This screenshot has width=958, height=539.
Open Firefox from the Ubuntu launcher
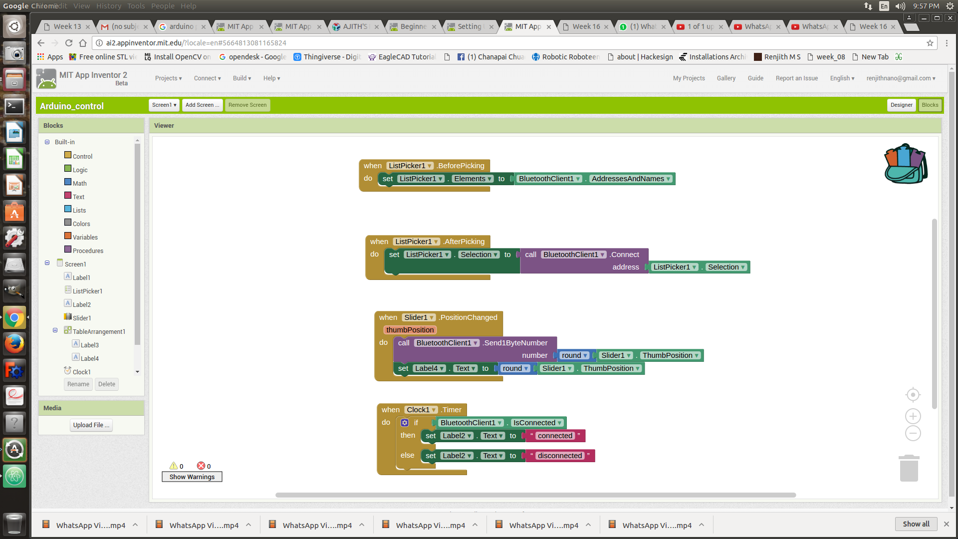tap(14, 343)
